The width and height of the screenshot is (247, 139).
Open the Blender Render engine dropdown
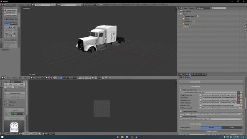point(90,5)
